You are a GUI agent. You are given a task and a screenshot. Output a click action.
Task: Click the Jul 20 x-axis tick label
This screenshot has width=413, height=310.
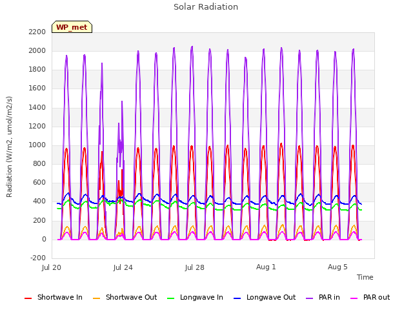coord(52,267)
